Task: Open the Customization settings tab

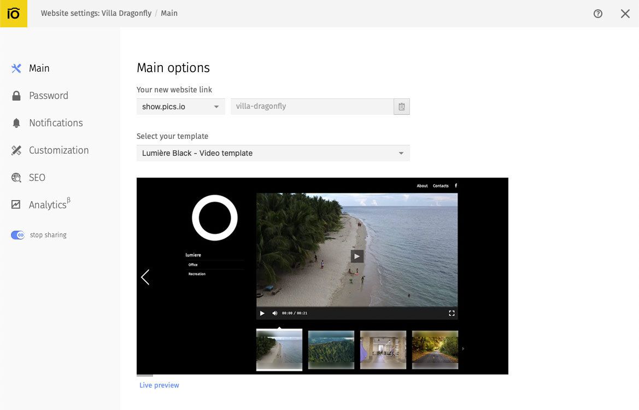Action: coord(58,150)
